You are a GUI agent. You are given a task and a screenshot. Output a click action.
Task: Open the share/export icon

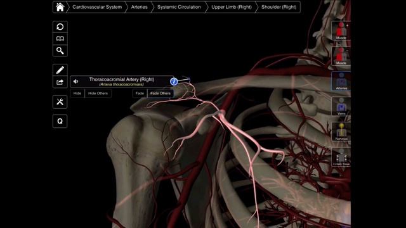[x=60, y=82]
